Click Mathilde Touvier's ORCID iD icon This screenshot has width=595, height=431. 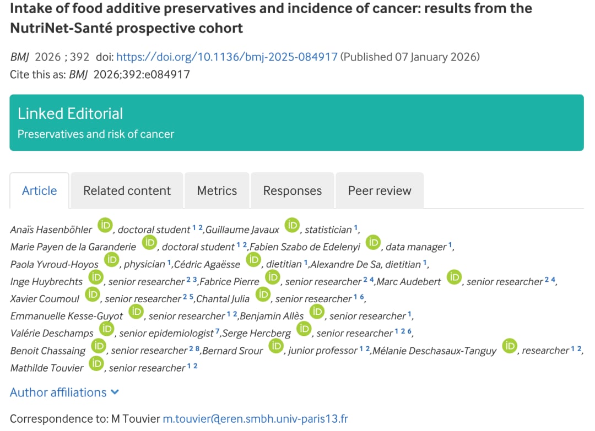pyautogui.click(x=96, y=364)
